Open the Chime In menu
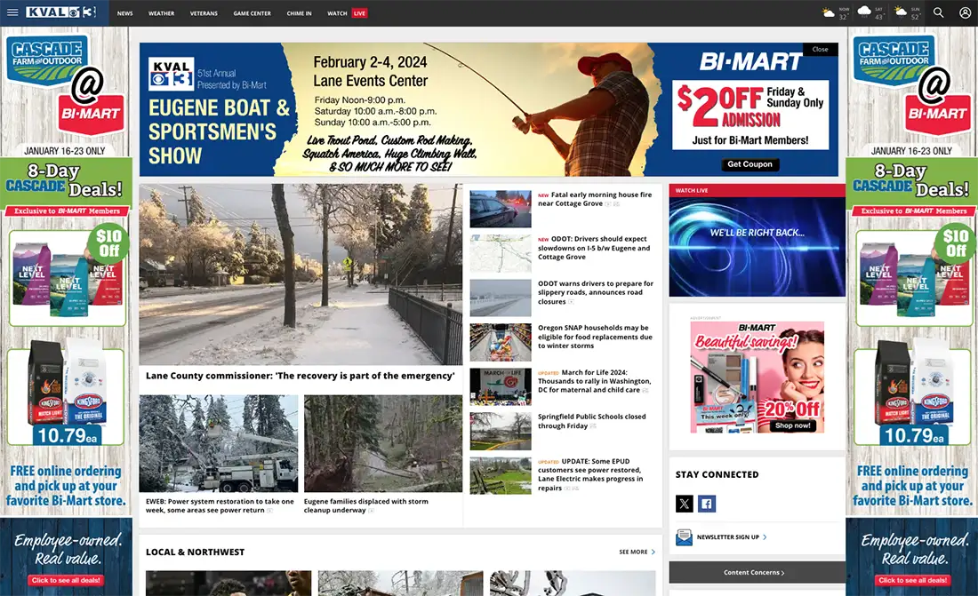978x596 pixels. pyautogui.click(x=299, y=13)
